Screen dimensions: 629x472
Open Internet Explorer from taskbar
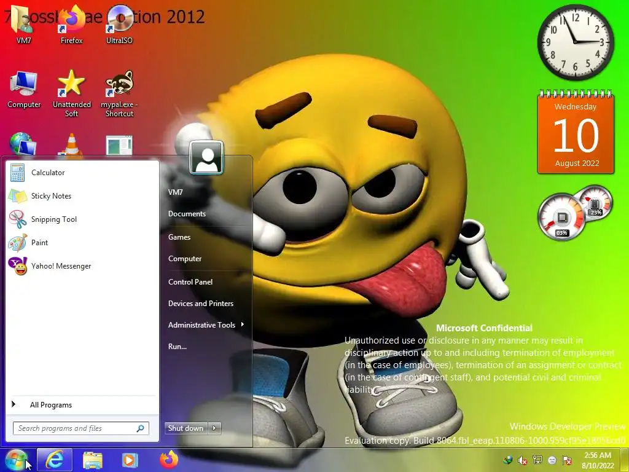(55, 460)
